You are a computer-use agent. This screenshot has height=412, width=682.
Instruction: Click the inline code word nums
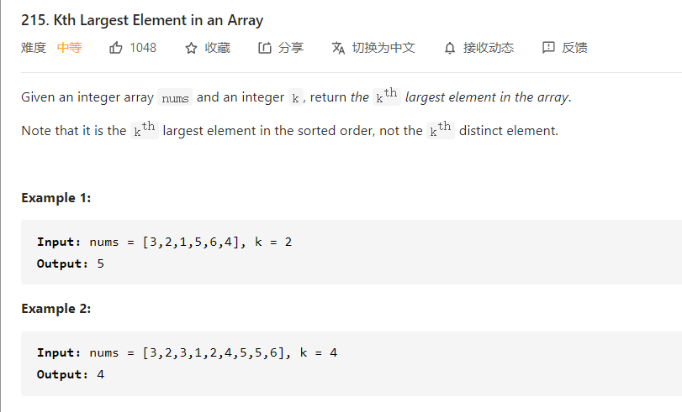coord(175,98)
